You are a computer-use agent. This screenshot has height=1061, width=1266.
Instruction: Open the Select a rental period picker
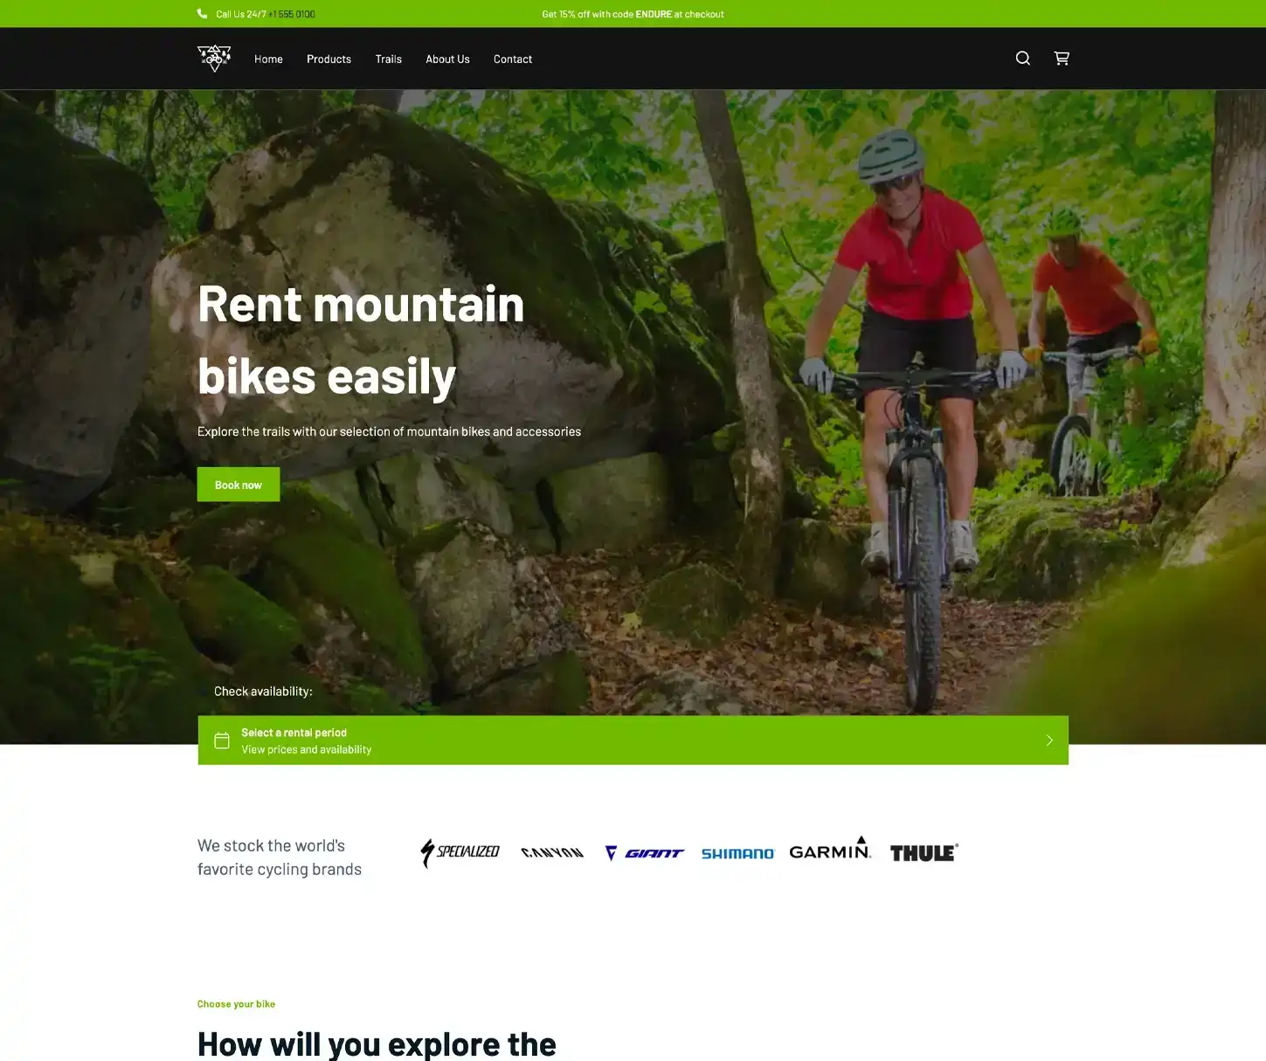coord(633,741)
